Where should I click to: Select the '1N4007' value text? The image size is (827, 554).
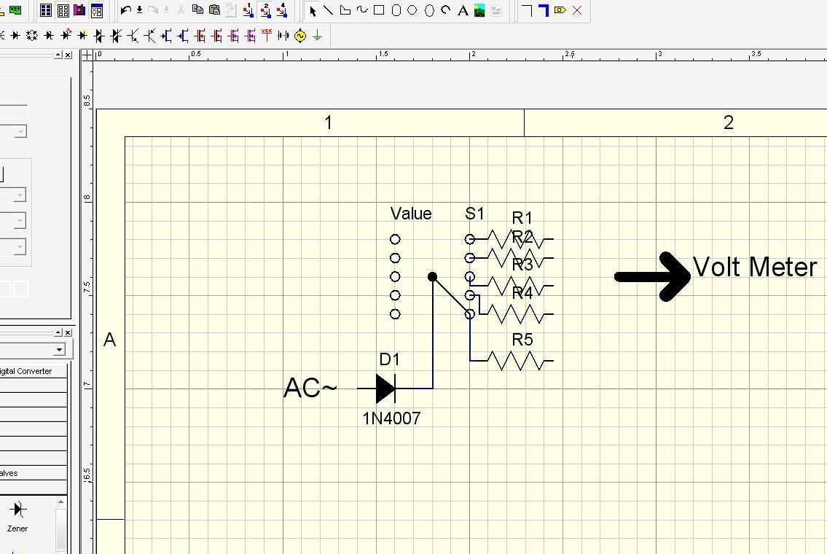(391, 418)
